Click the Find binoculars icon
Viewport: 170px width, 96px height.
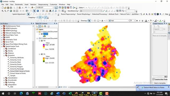tap(50, 11)
